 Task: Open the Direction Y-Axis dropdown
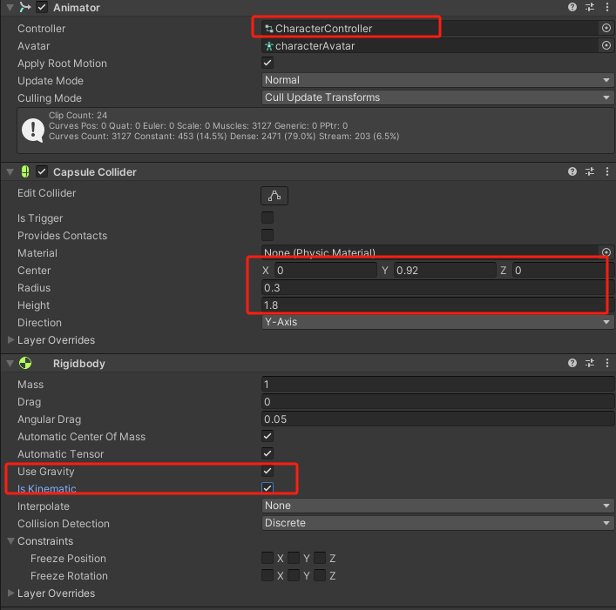437,322
